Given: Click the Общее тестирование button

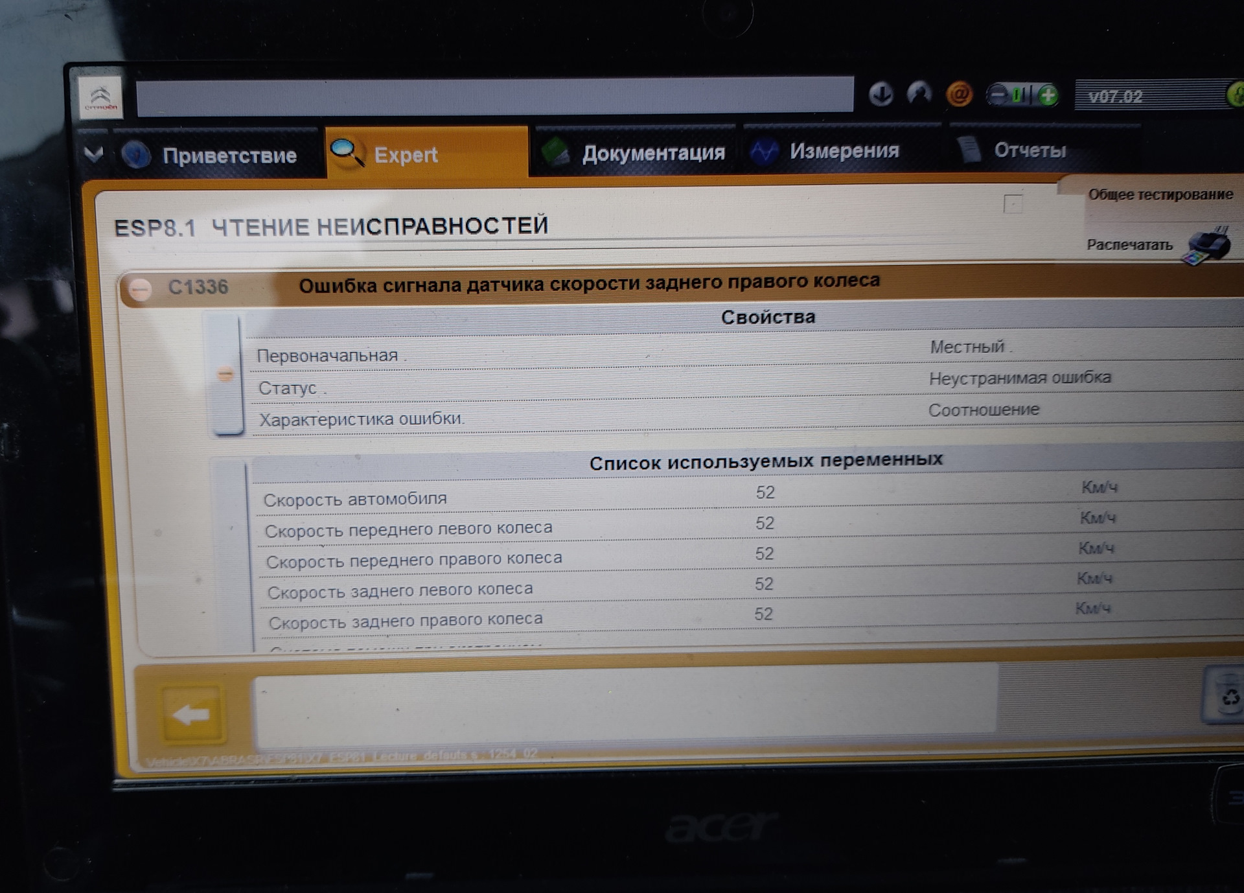Looking at the screenshot, I should pos(1160,194).
